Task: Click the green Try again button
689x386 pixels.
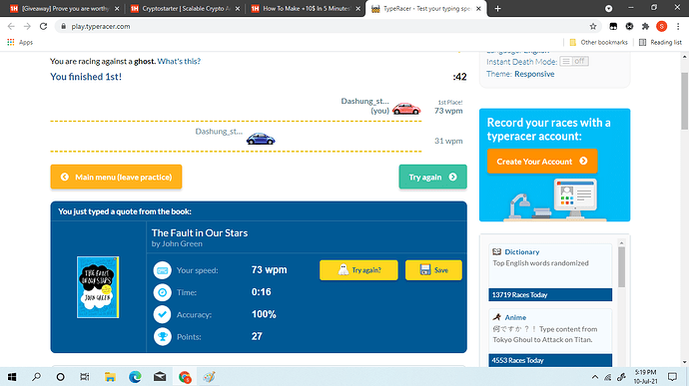Action: (432, 177)
